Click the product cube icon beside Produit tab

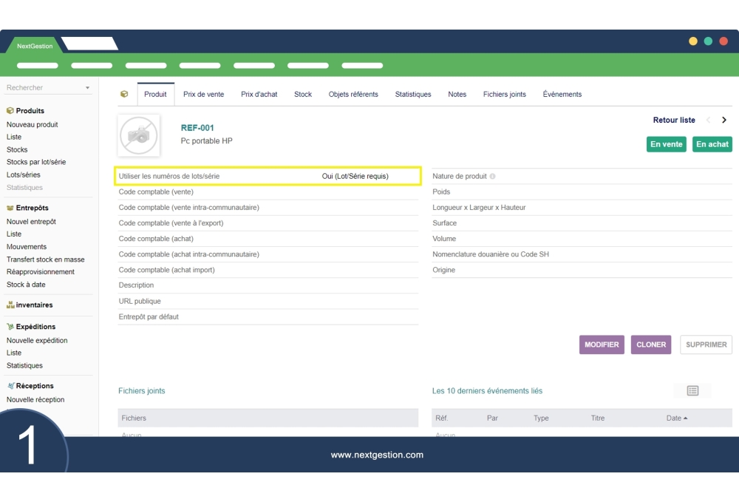click(x=124, y=95)
